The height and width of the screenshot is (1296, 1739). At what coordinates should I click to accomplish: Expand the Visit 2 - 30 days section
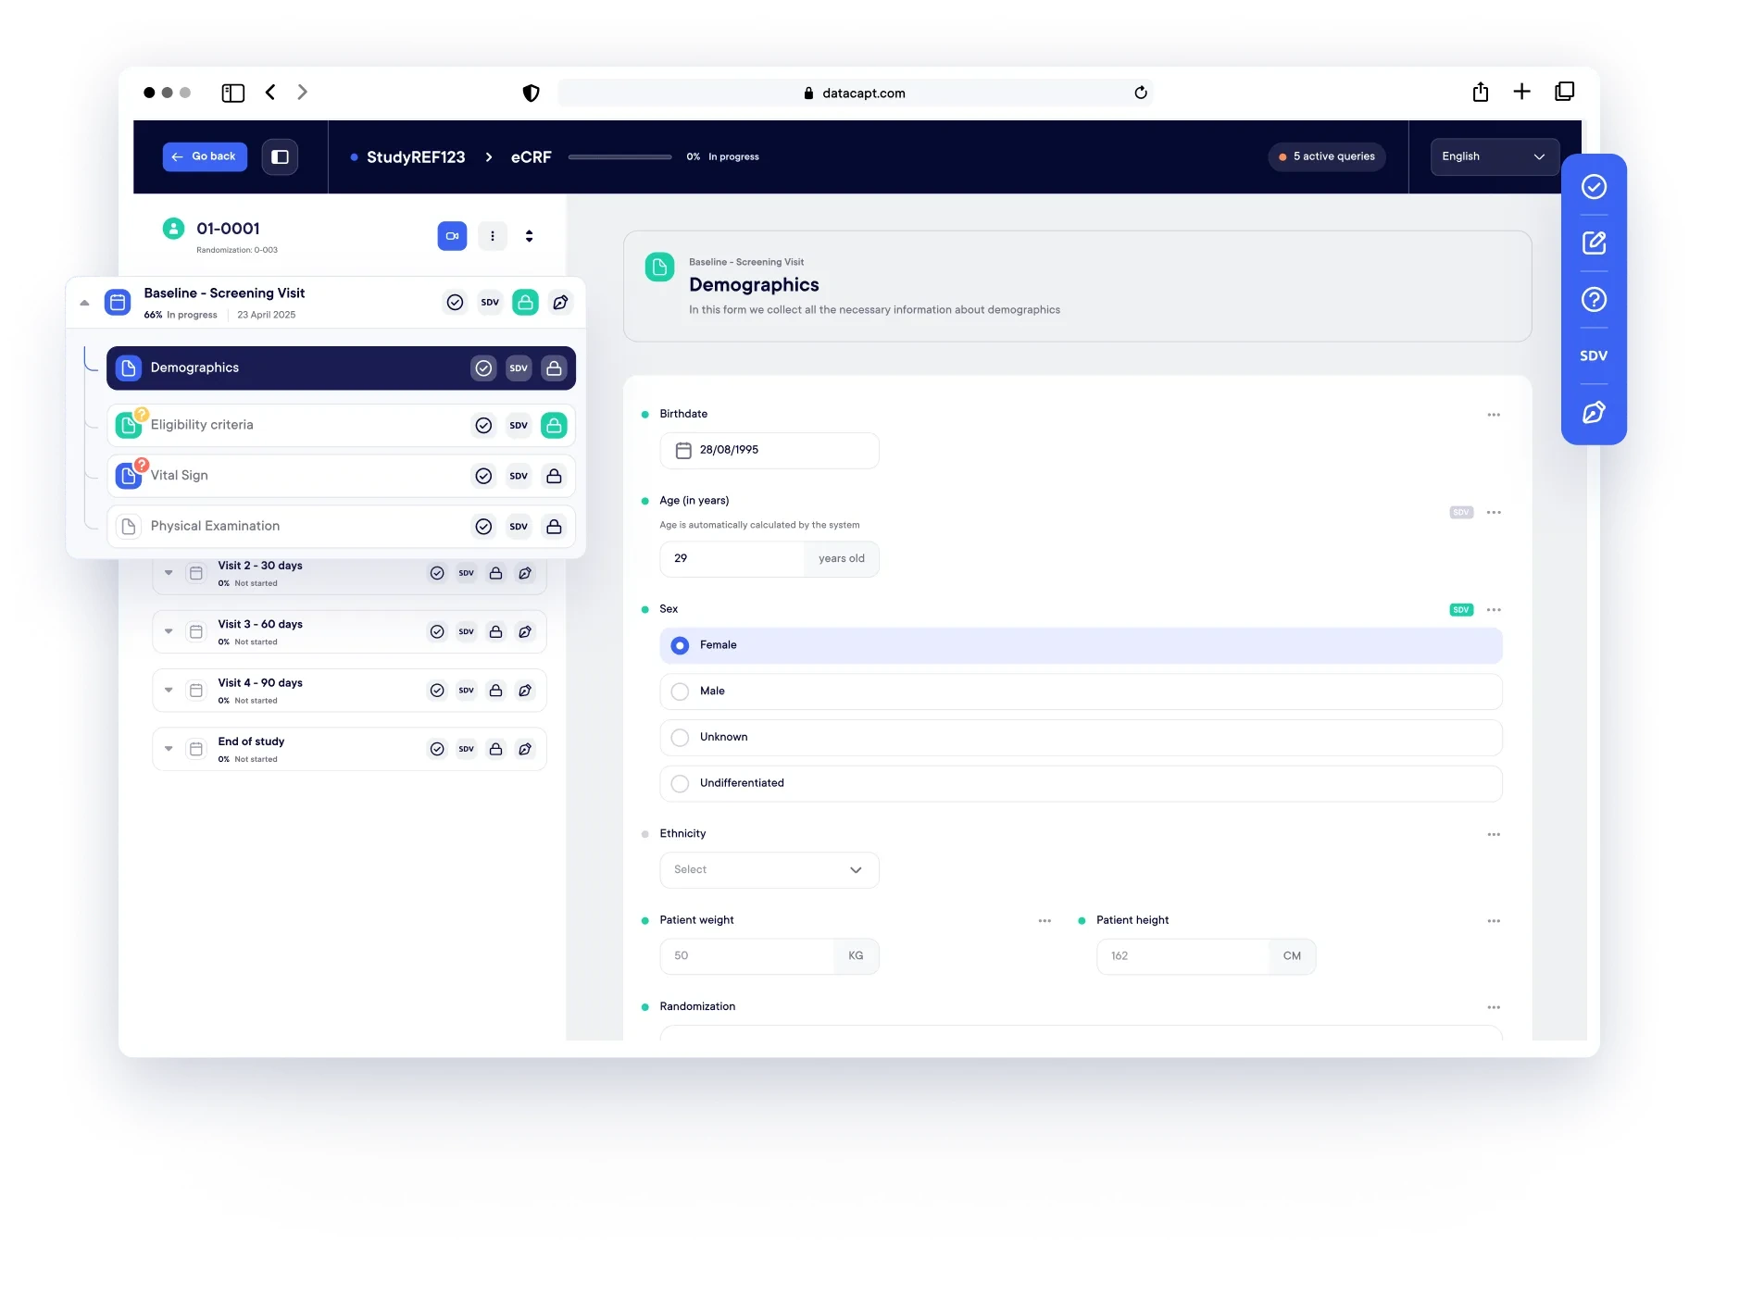tap(169, 573)
